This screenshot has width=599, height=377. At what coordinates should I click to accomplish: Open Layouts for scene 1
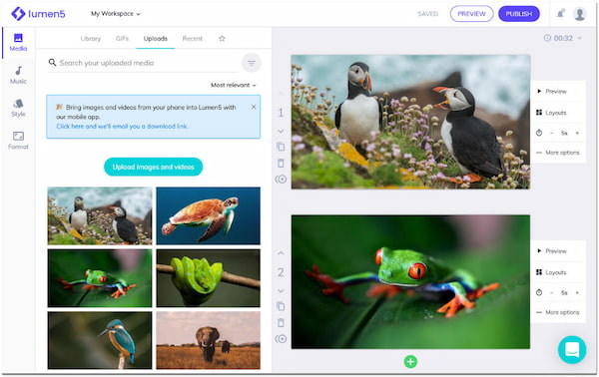[x=551, y=113]
